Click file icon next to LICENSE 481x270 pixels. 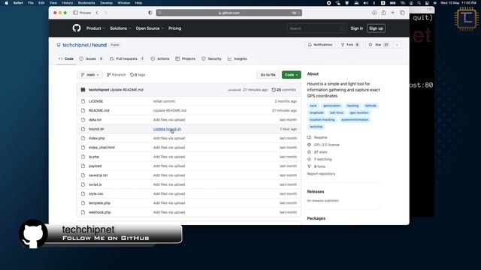[83, 101]
